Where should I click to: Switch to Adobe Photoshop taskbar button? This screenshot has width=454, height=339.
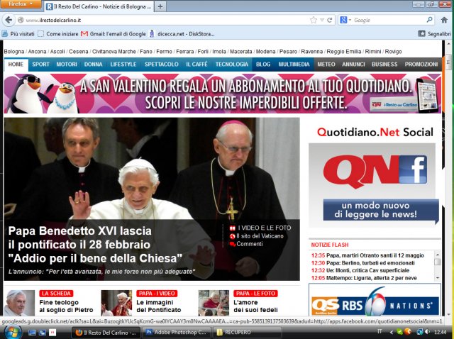tap(177, 333)
